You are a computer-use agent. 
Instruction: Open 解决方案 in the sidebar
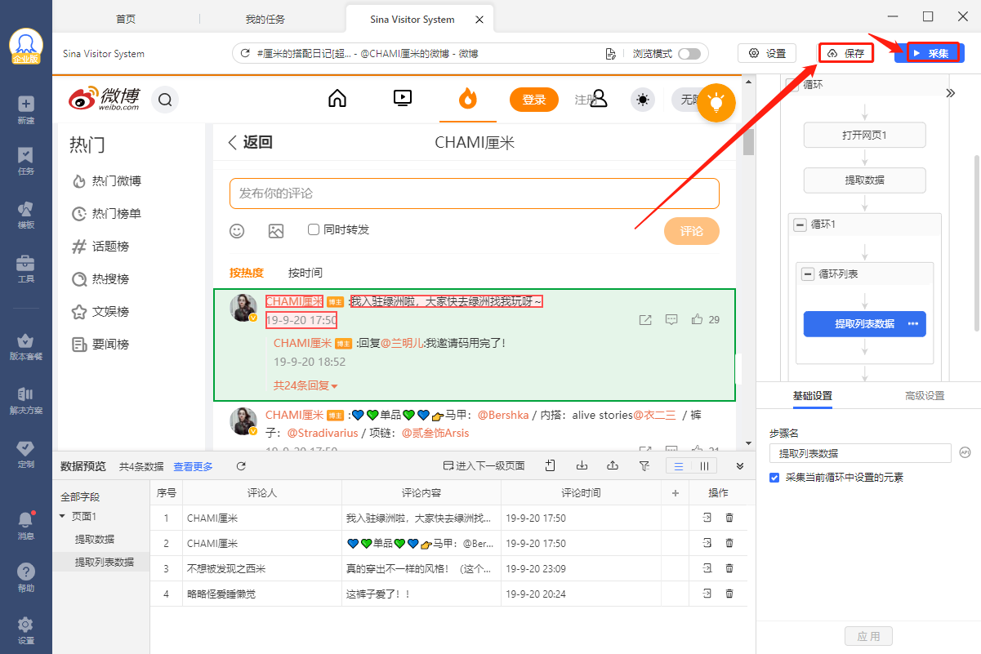pos(26,399)
